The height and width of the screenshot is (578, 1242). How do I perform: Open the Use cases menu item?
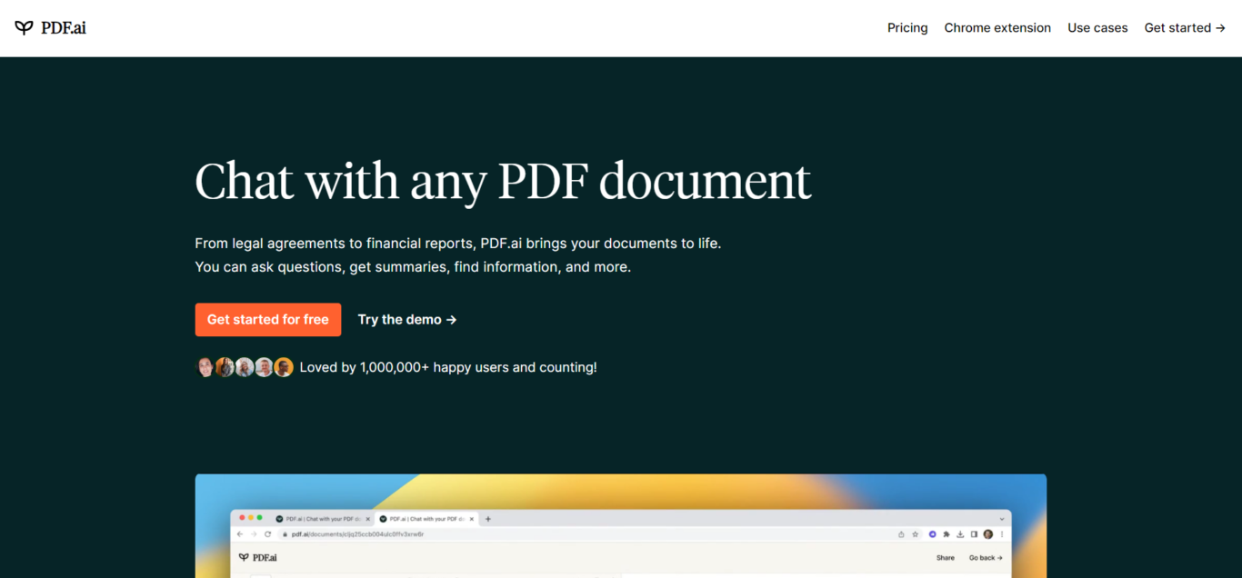point(1097,28)
